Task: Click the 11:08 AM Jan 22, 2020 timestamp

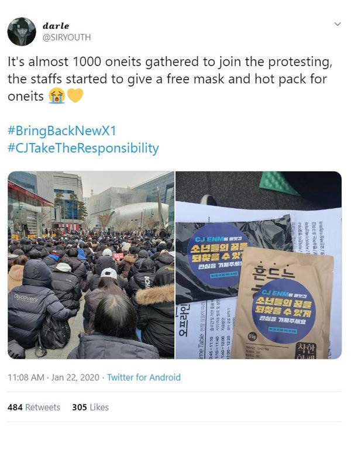Action: coord(53,377)
